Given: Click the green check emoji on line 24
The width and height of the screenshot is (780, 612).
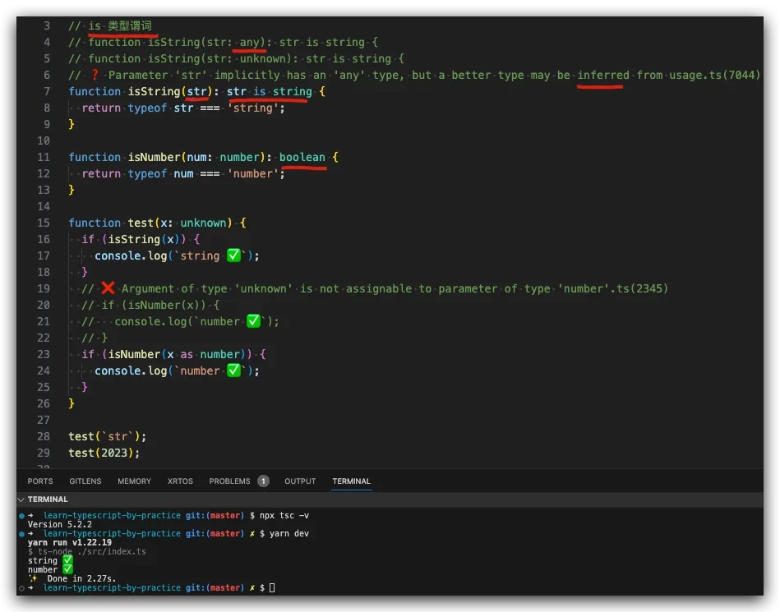Looking at the screenshot, I should pos(233,370).
